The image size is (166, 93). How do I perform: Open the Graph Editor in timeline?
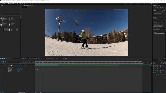pyautogui.click(x=33, y=62)
